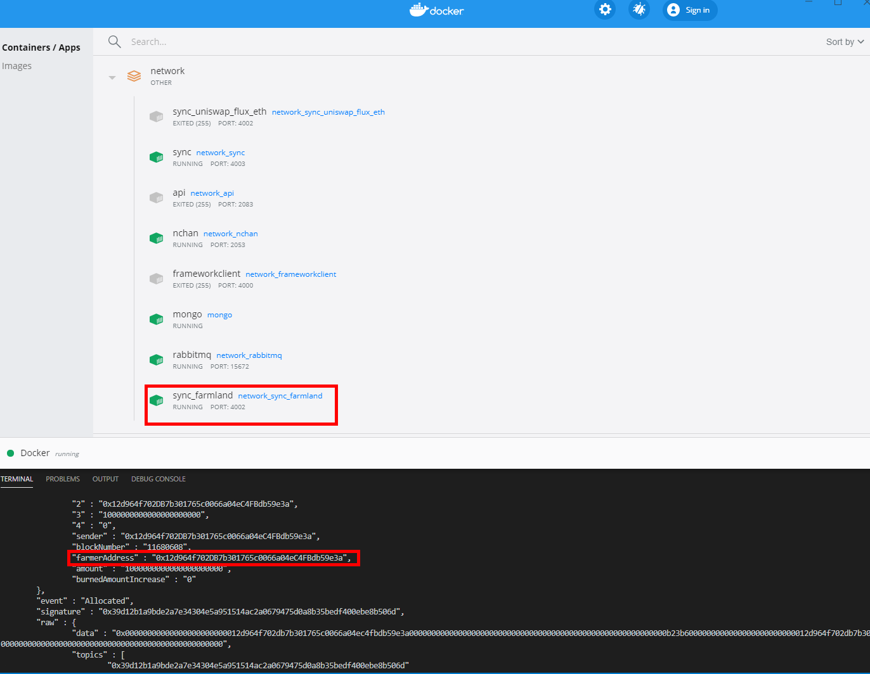Open the Sort by dropdown
Image resolution: width=870 pixels, height=674 pixels.
(845, 42)
